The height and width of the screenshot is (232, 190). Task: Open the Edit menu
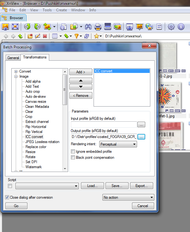tap(23, 10)
